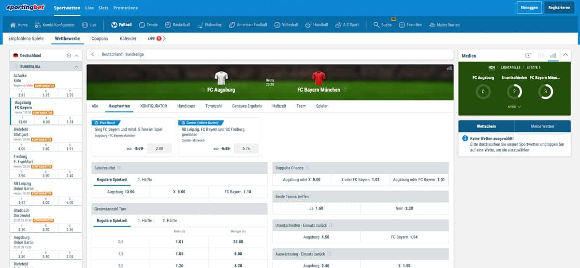The image size is (580, 268).
Task: Open the Spieler market tab
Action: click(x=322, y=106)
